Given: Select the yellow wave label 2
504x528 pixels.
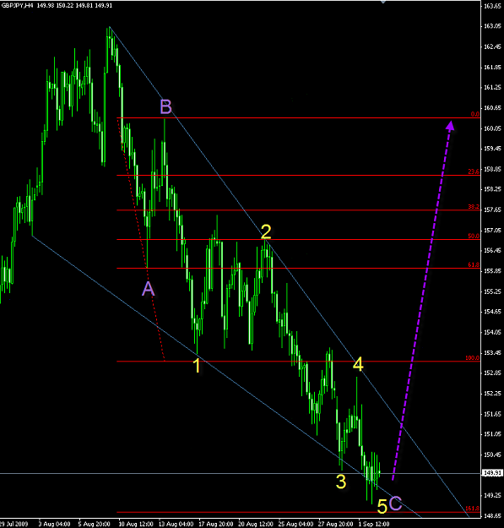Looking at the screenshot, I should [266, 231].
